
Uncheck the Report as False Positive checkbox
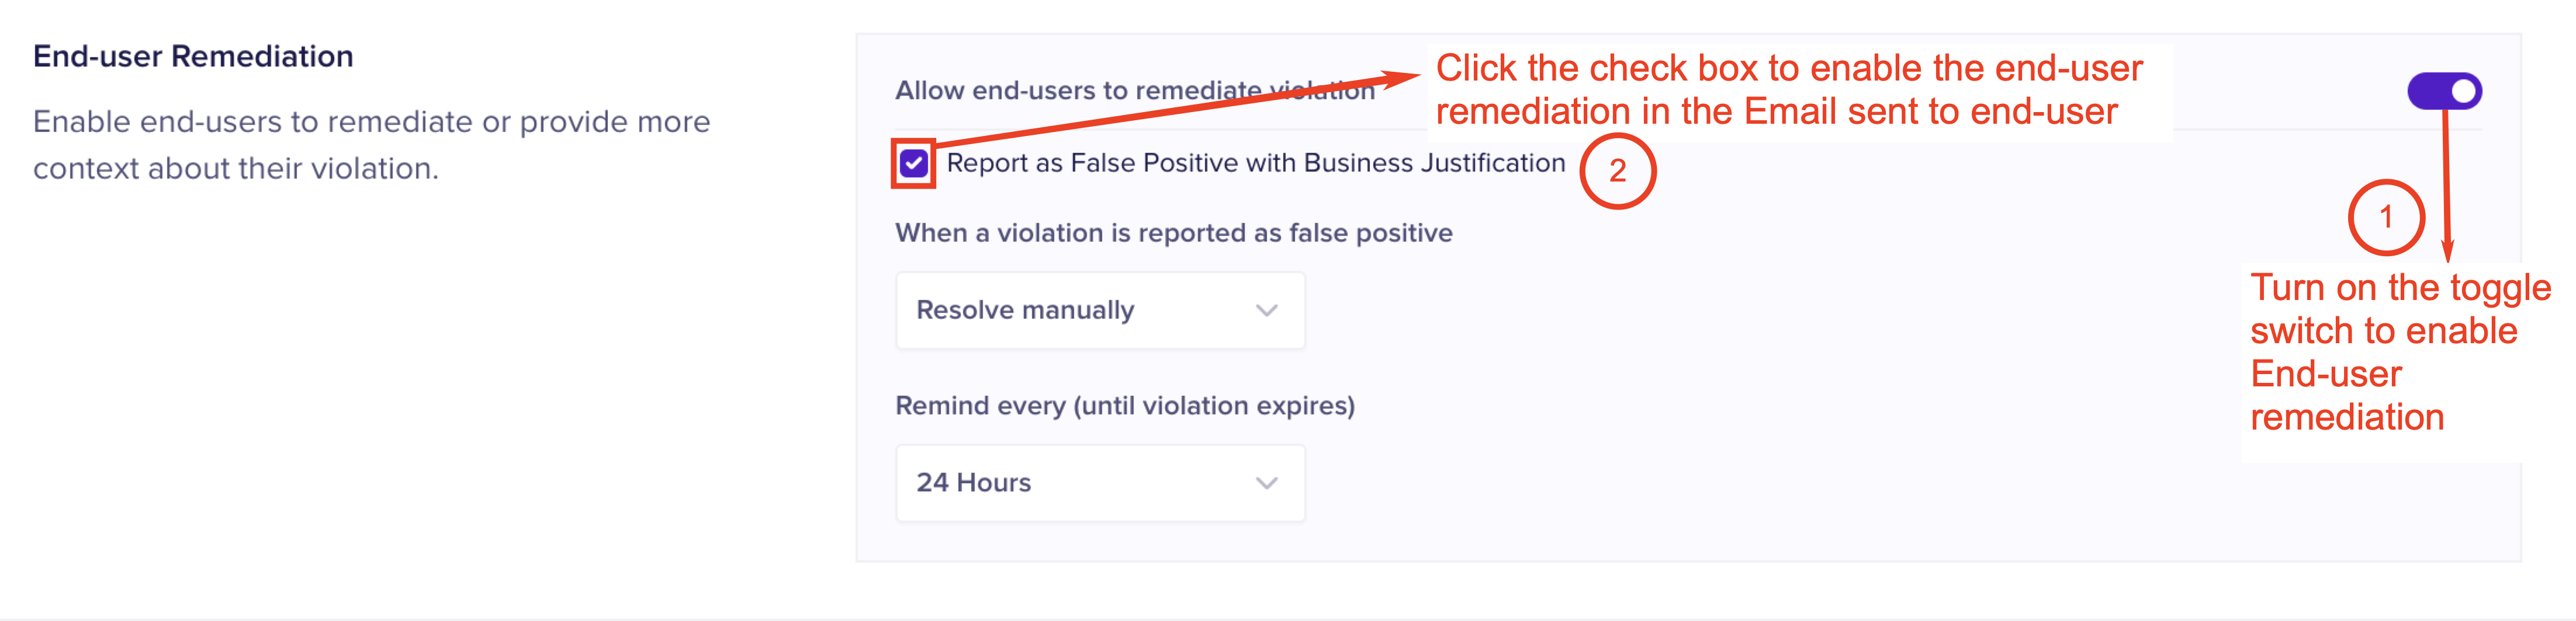click(913, 164)
